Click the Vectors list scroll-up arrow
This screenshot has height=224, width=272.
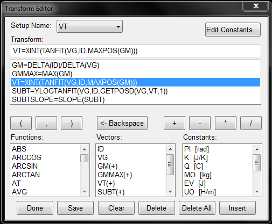pyautogui.click(x=170, y=149)
